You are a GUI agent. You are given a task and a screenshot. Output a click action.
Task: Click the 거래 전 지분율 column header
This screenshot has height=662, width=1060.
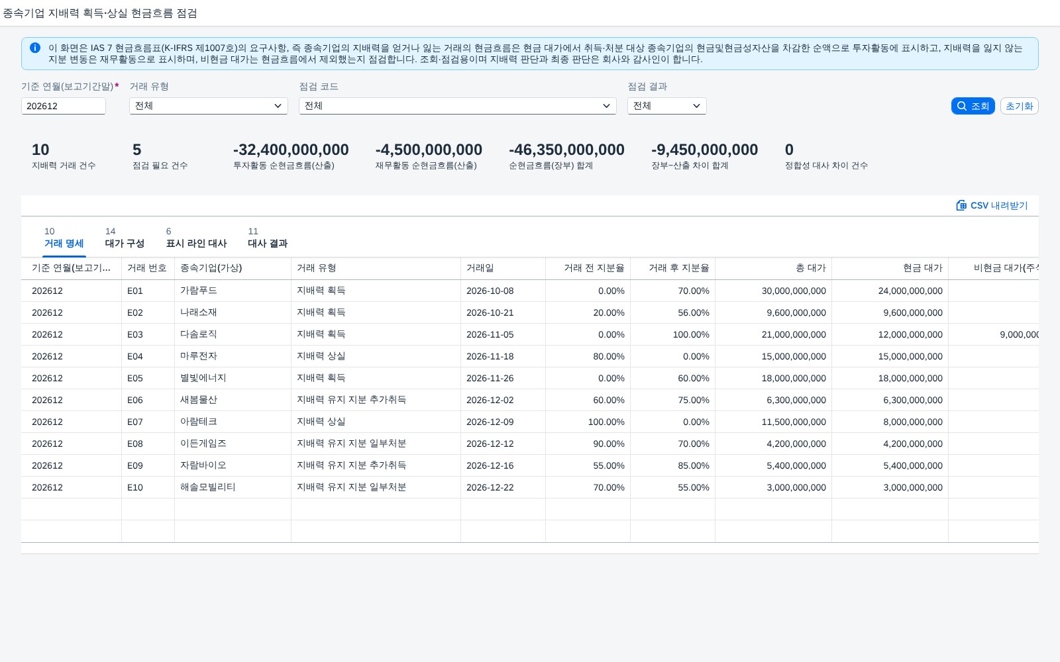[x=588, y=268]
